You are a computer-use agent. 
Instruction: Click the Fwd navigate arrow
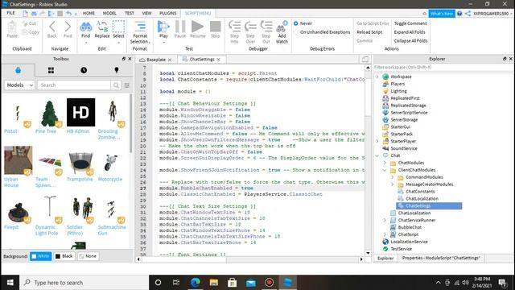point(68,27)
